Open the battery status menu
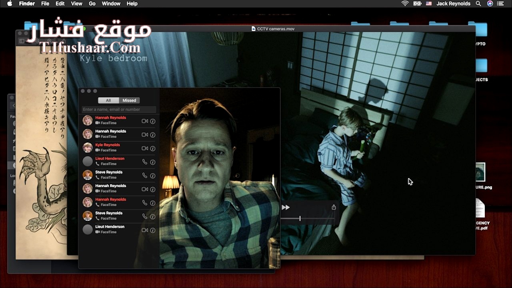 pyautogui.click(x=417, y=4)
